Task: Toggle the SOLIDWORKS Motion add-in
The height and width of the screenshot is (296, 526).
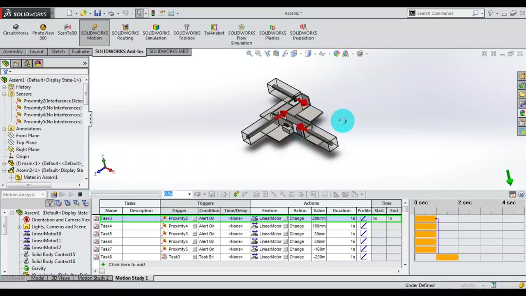Action: click(95, 32)
